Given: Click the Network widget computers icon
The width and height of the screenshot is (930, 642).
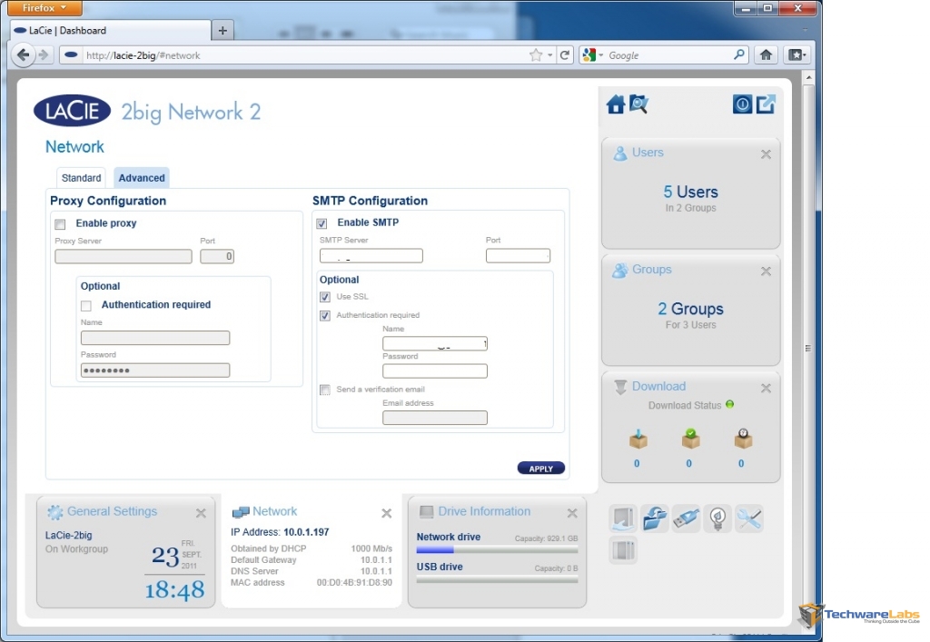Looking at the screenshot, I should (240, 512).
